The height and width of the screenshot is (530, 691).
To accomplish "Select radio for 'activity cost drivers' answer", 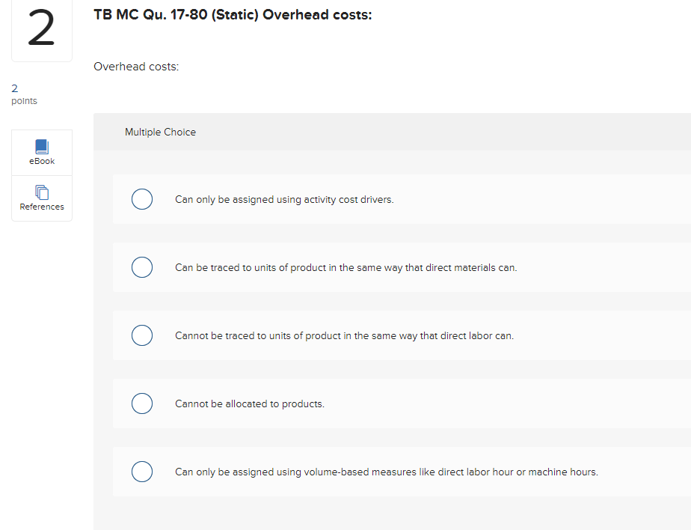I will point(142,200).
